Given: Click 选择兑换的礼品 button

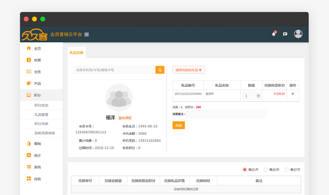Looking at the screenshot, I should point(188,70).
